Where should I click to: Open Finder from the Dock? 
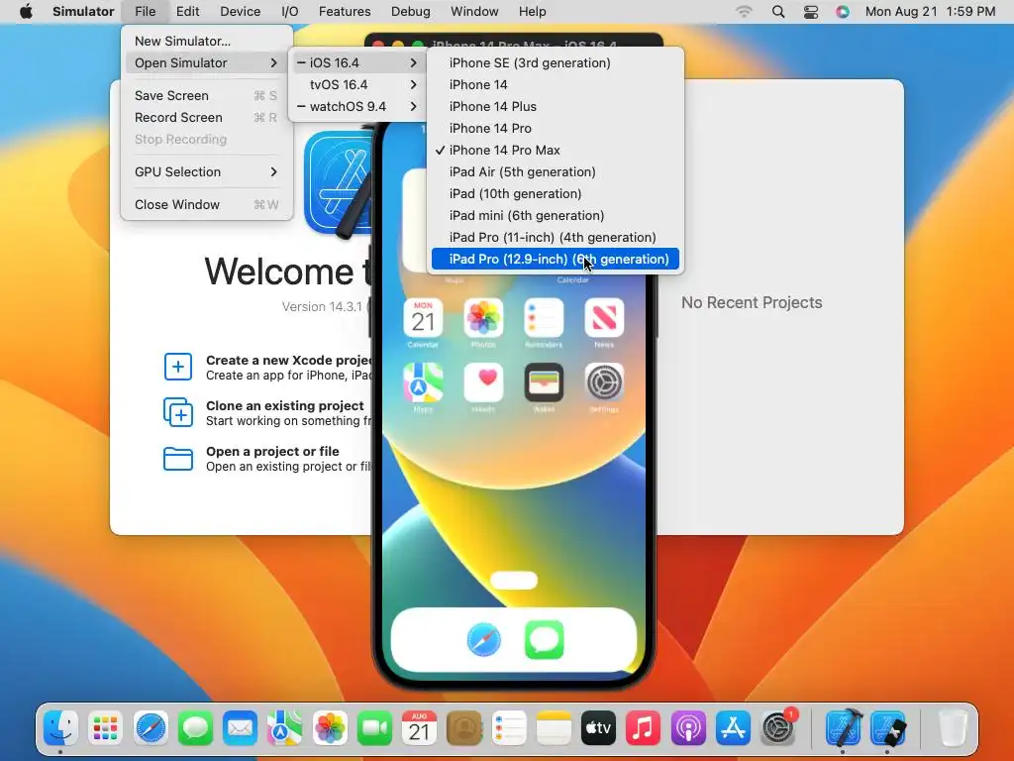click(60, 728)
